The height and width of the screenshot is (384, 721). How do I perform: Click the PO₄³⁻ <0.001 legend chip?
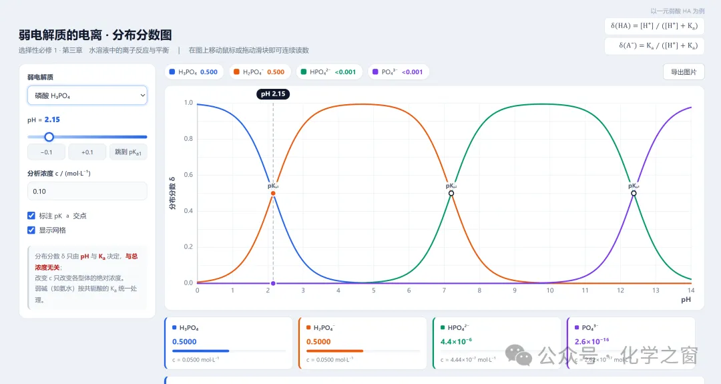pos(398,71)
